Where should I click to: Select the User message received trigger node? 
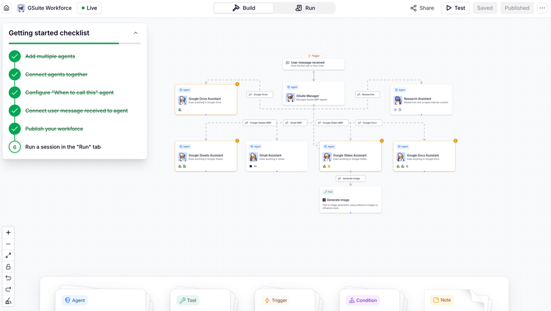pyautogui.click(x=314, y=64)
